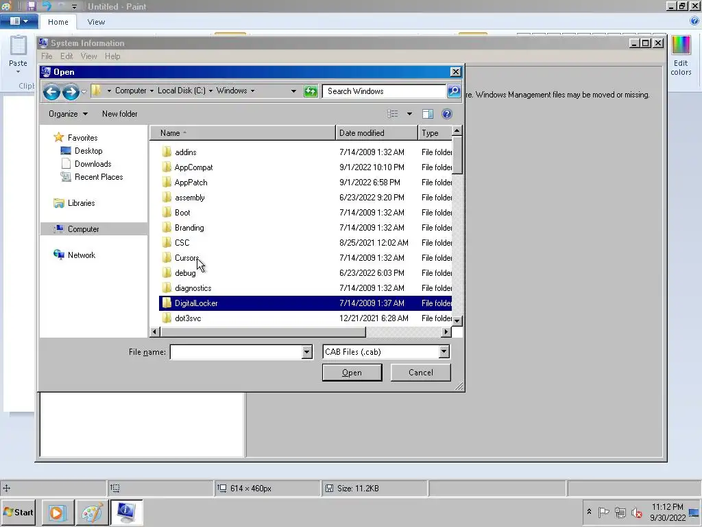Screen dimensions: 702x527
Task: Open the Help menu in System Information
Action: (x=112, y=56)
